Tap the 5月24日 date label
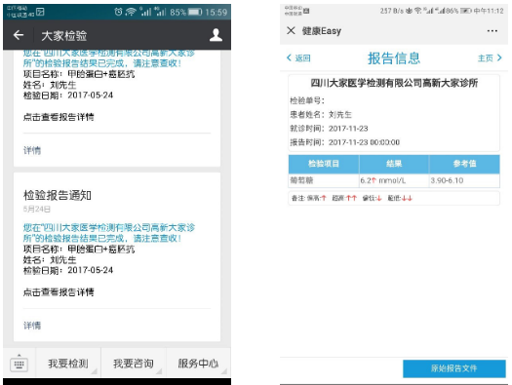 pyautogui.click(x=37, y=210)
